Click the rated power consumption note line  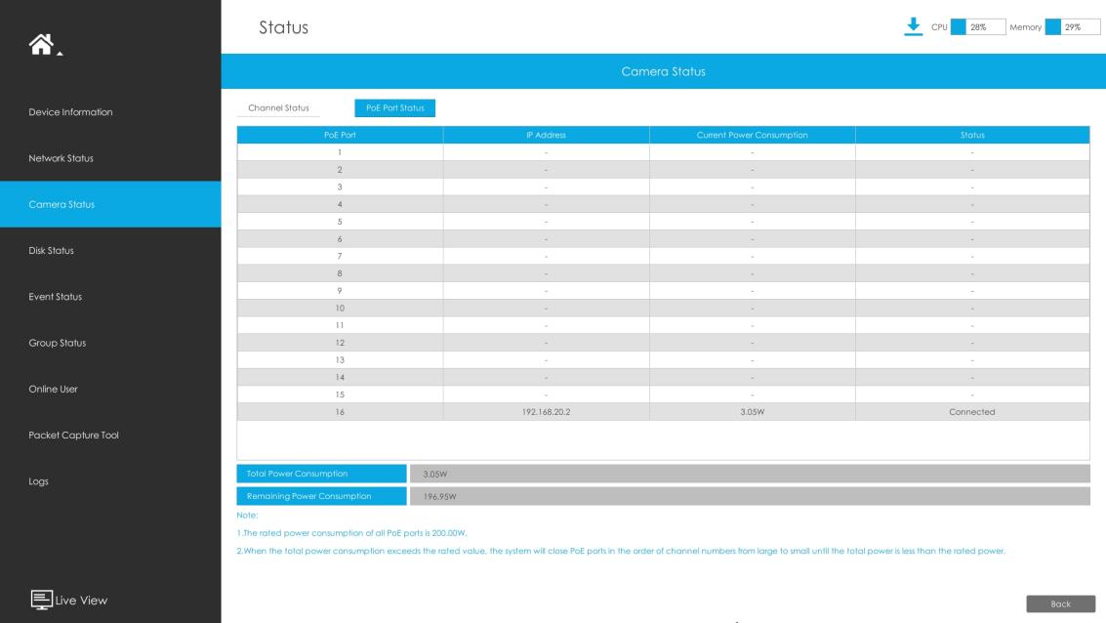(352, 533)
